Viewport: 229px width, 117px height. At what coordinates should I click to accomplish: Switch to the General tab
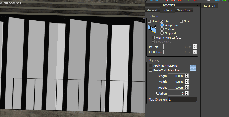tap(152, 10)
